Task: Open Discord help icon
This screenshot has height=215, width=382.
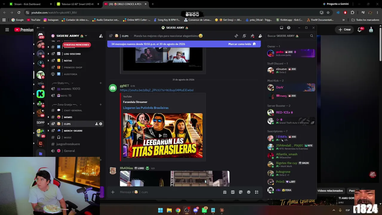Action: pos(289,28)
